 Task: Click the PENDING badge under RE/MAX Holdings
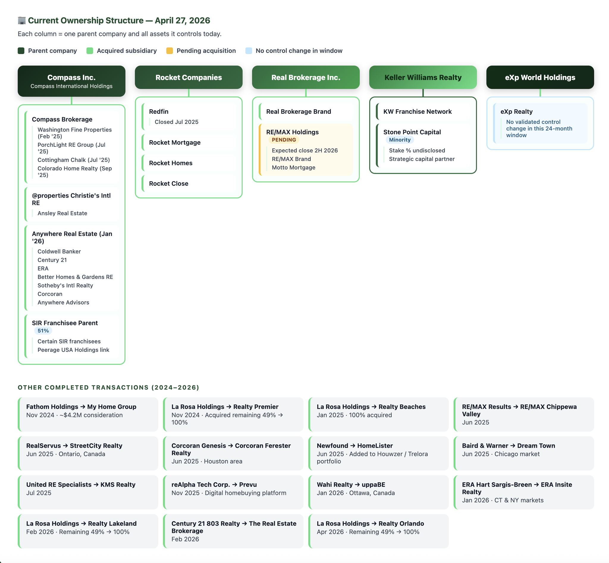pos(284,140)
